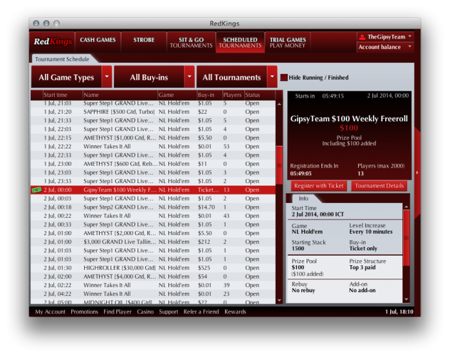Select SAPPHIRE [$500 Gtd, Turbo] tournament row
This screenshot has width=450, height=357.
click(153, 112)
